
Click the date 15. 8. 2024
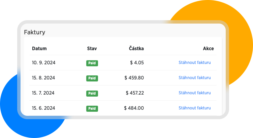(43, 78)
